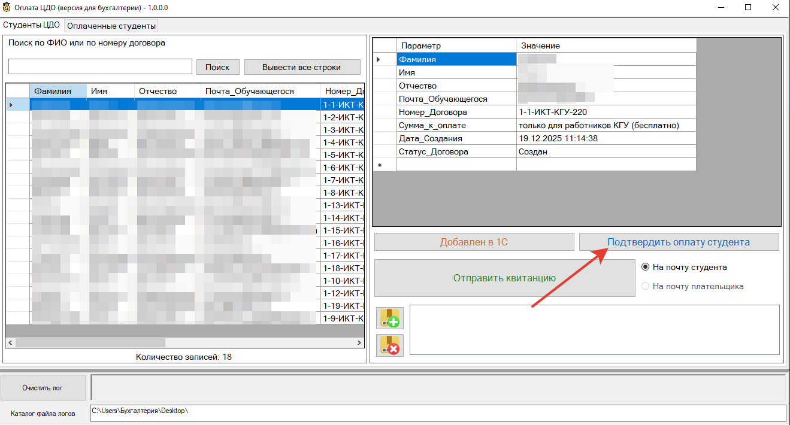The height and width of the screenshot is (425, 790).
Task: Click 'Отправить квитанцию' button
Action: (504, 278)
